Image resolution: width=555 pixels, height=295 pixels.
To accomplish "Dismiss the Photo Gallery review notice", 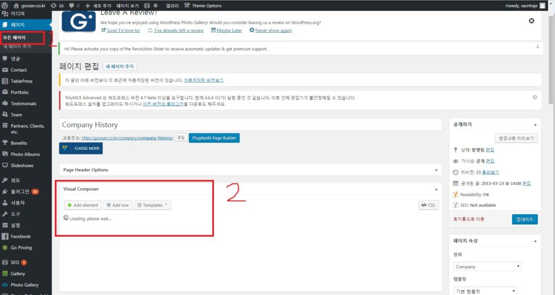I will [x=531, y=21].
